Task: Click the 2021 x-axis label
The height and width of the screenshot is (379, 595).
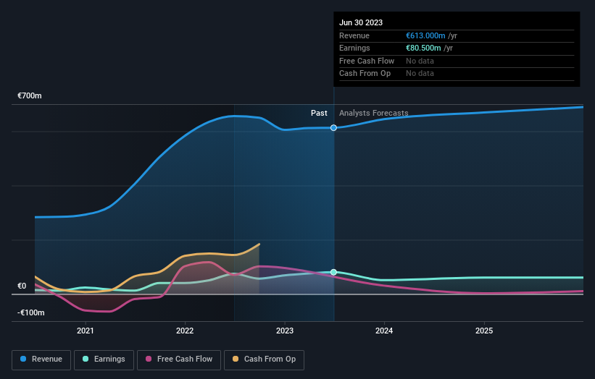Action: coord(86,331)
